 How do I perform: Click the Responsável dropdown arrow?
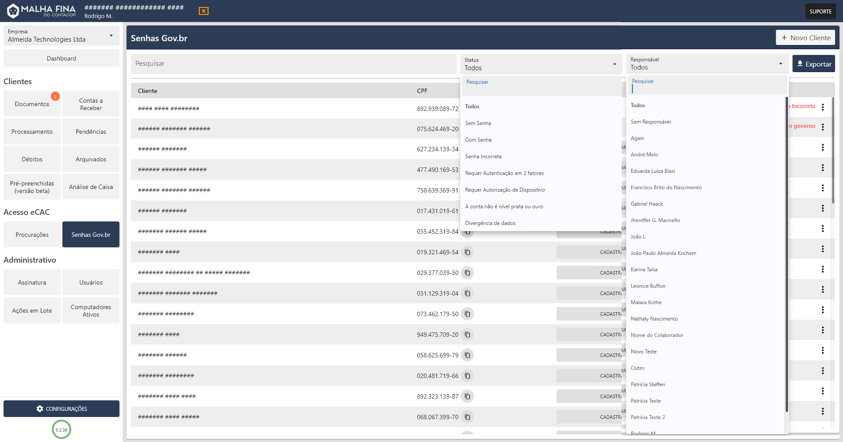pyautogui.click(x=780, y=64)
